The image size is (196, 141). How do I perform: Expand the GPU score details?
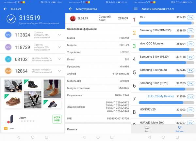[x=59, y=47]
